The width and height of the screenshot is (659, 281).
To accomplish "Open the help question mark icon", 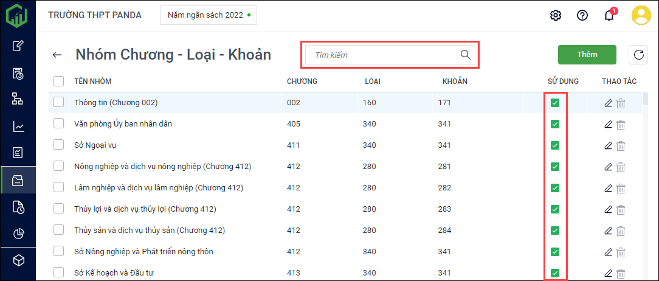I will tap(582, 16).
